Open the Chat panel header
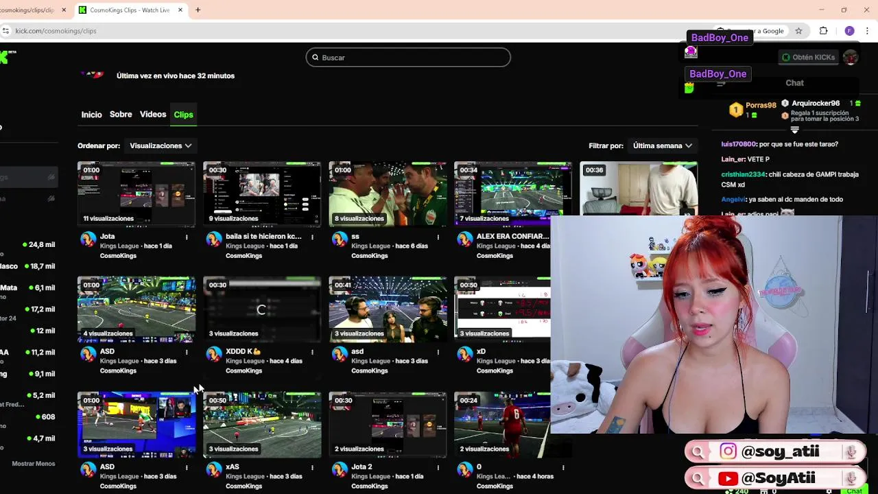The width and height of the screenshot is (878, 494). 794,83
